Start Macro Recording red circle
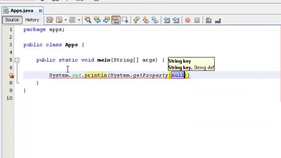The height and width of the screenshot is (158, 281). click(x=187, y=20)
